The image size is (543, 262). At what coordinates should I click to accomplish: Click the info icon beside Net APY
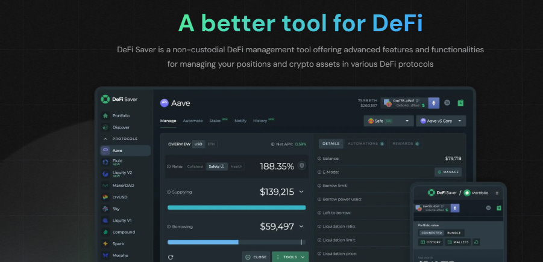[273, 144]
